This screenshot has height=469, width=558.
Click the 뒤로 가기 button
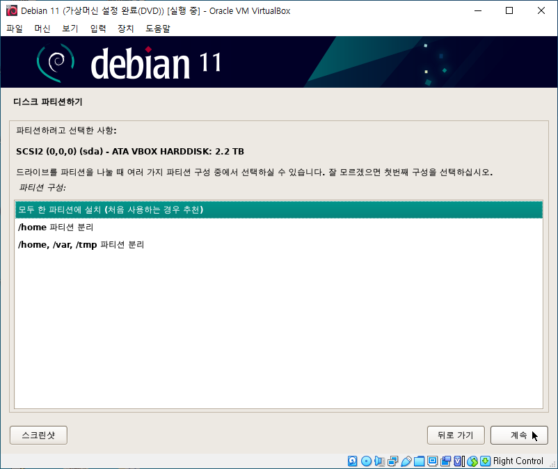(456, 435)
